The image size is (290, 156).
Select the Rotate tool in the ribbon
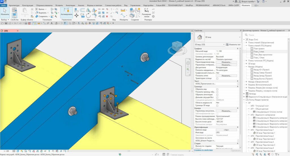point(88,16)
